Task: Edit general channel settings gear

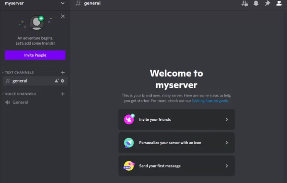Action: [x=62, y=81]
